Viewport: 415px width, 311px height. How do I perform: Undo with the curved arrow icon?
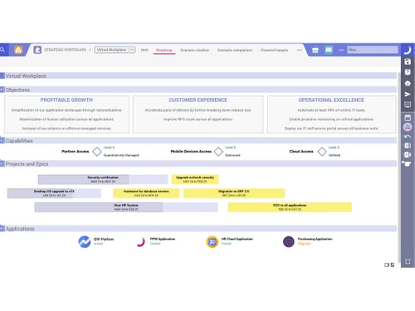[408, 137]
